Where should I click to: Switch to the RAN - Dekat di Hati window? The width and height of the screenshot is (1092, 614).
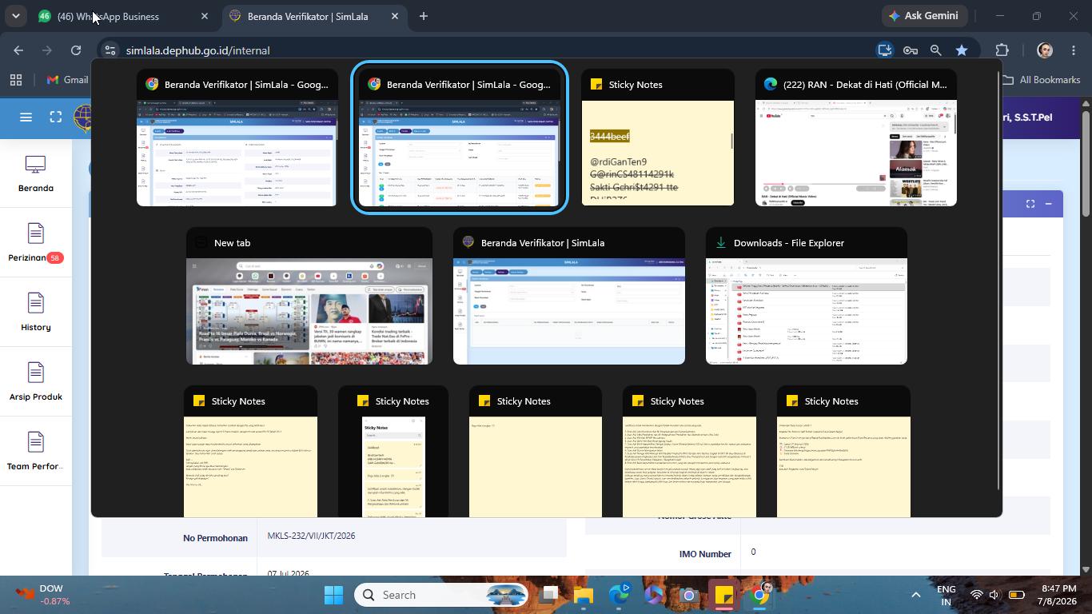(856, 138)
